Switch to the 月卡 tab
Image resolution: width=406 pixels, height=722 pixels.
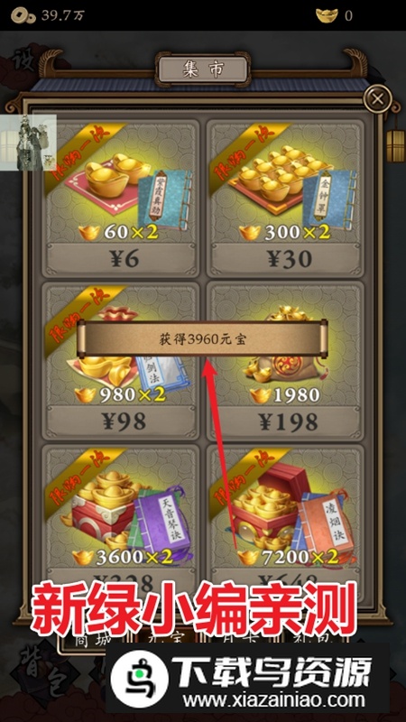point(242,640)
